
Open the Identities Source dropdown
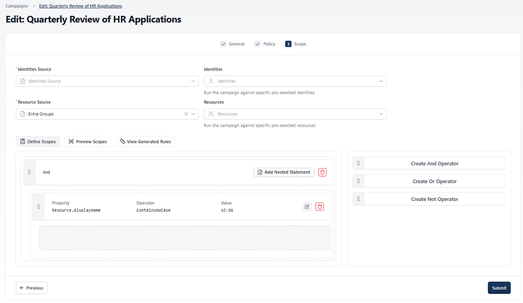click(193, 81)
